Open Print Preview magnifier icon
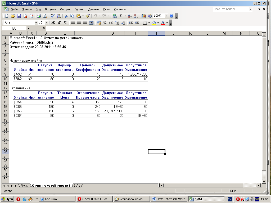 (x=45, y=16)
